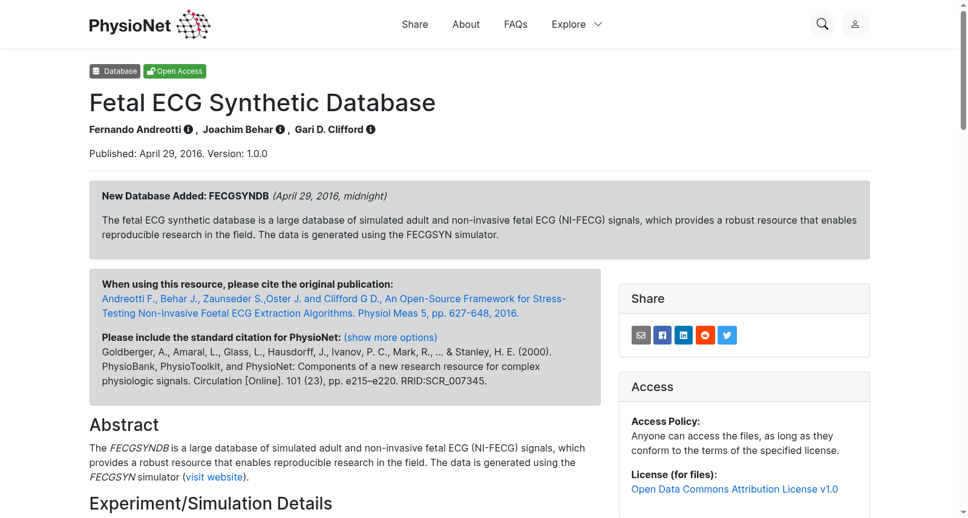
Task: Click the Access Policy label
Action: [x=665, y=421]
